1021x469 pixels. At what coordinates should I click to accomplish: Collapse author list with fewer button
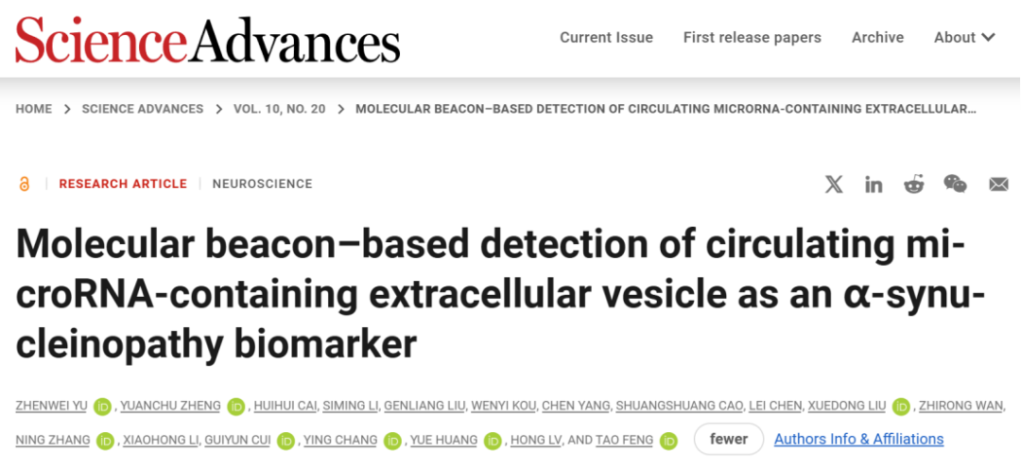(729, 440)
